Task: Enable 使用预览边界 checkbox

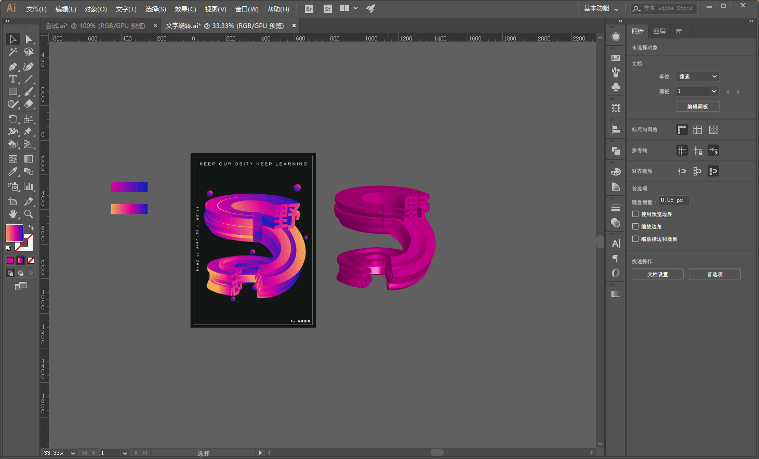Action: [635, 214]
